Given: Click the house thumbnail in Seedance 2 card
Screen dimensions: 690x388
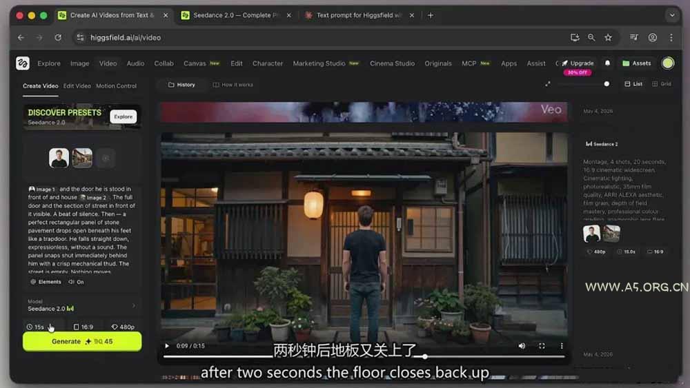Looking at the screenshot, I should (611, 234).
